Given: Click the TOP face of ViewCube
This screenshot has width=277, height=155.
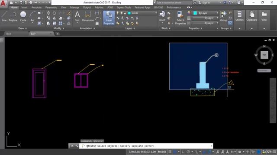Looking at the screenshot, I should click(x=264, y=55).
